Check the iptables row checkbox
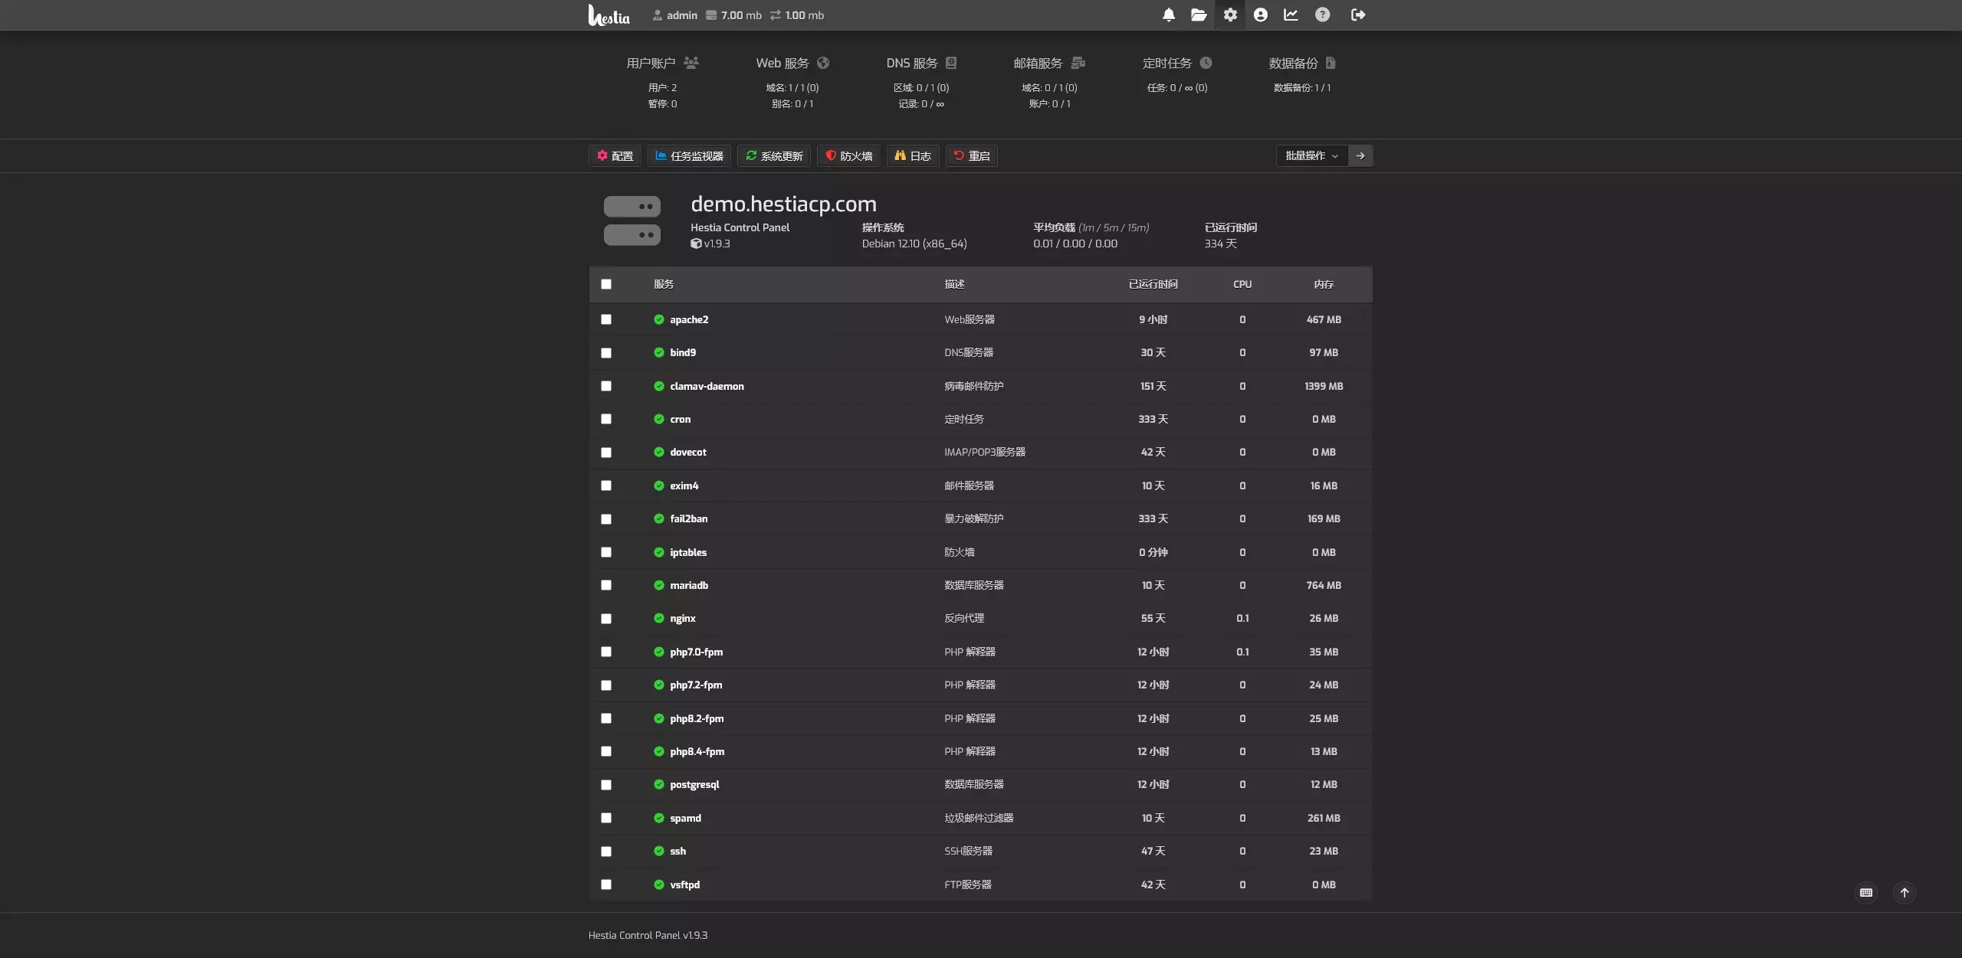Image resolution: width=1962 pixels, height=958 pixels. (x=606, y=552)
